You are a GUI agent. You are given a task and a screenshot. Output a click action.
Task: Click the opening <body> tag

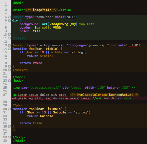point(18,81)
